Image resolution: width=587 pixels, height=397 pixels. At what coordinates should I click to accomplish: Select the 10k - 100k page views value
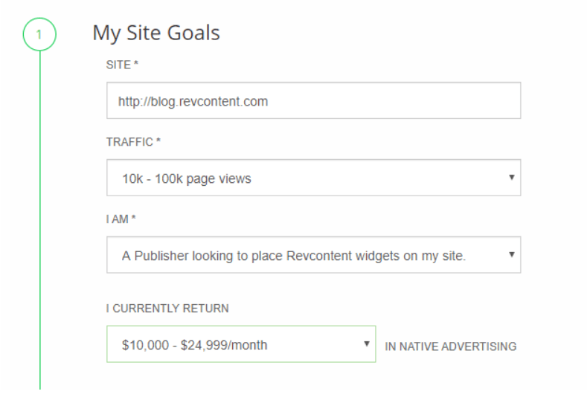186,179
